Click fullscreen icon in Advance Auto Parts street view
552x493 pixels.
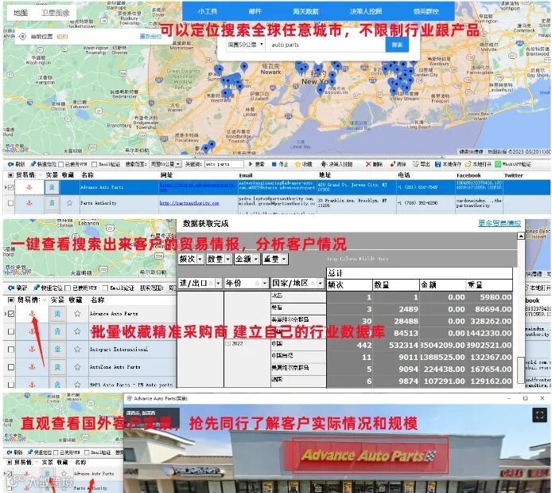[x=539, y=415]
